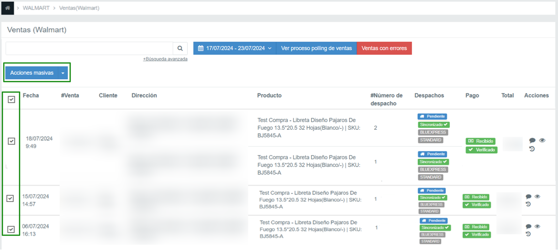558x250 pixels.
Task: Uncheck the 18/07/2024 9:49 sale checkbox
Action: pyautogui.click(x=11, y=142)
